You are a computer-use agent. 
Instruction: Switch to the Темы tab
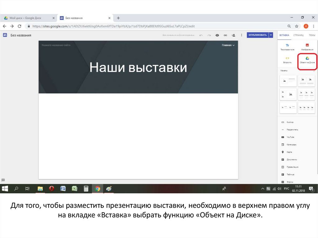(x=312, y=35)
